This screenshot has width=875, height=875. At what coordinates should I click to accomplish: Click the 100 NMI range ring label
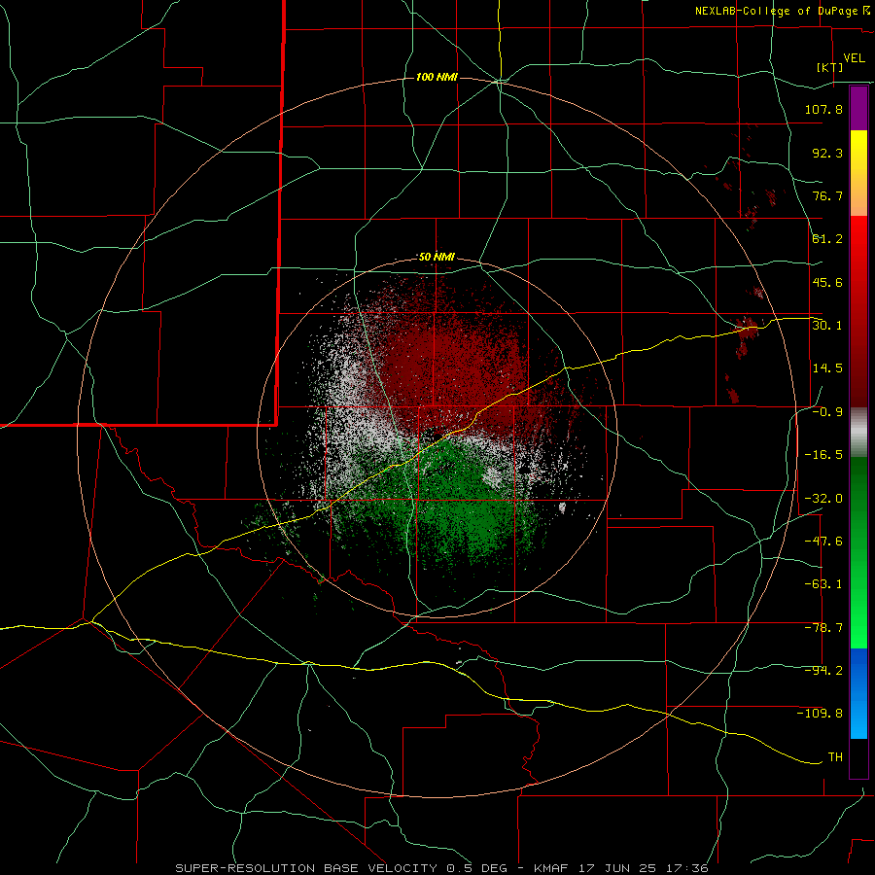tap(437, 77)
